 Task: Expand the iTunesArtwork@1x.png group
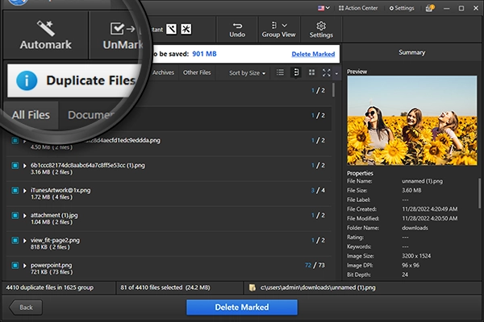25,191
